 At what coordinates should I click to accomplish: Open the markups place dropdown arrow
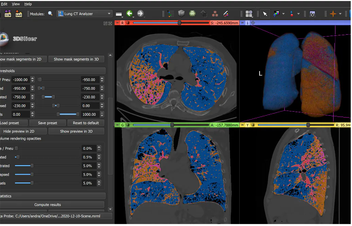pos(298,14)
